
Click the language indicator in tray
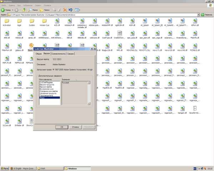[x=195, y=169]
